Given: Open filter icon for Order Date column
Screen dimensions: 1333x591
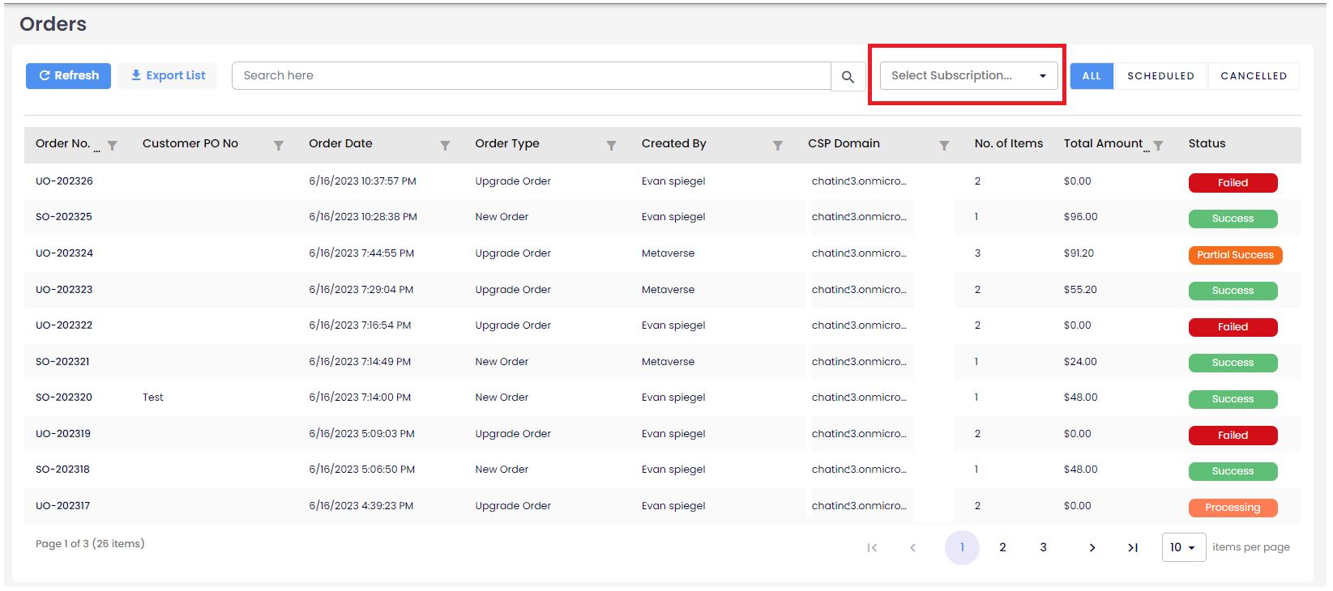Looking at the screenshot, I should 445,146.
